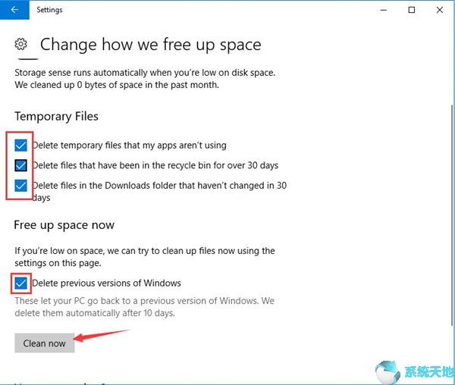Click the Settings window title text
The width and height of the screenshot is (455, 385).
[x=49, y=10]
